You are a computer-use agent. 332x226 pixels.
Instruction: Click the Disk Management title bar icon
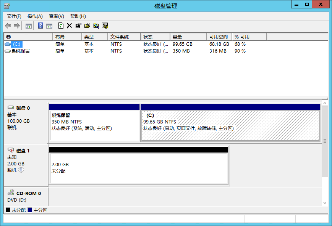pyautogui.click(x=7, y=6)
